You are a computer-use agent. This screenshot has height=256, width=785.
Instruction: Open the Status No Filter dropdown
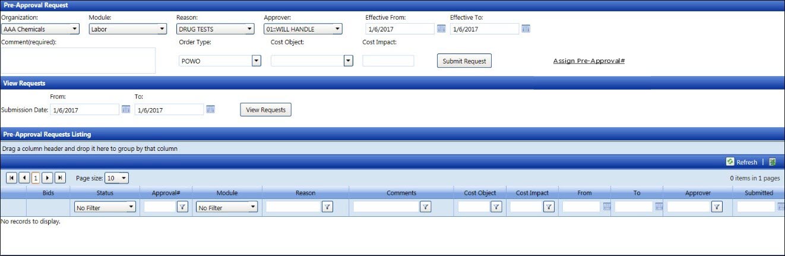click(131, 207)
